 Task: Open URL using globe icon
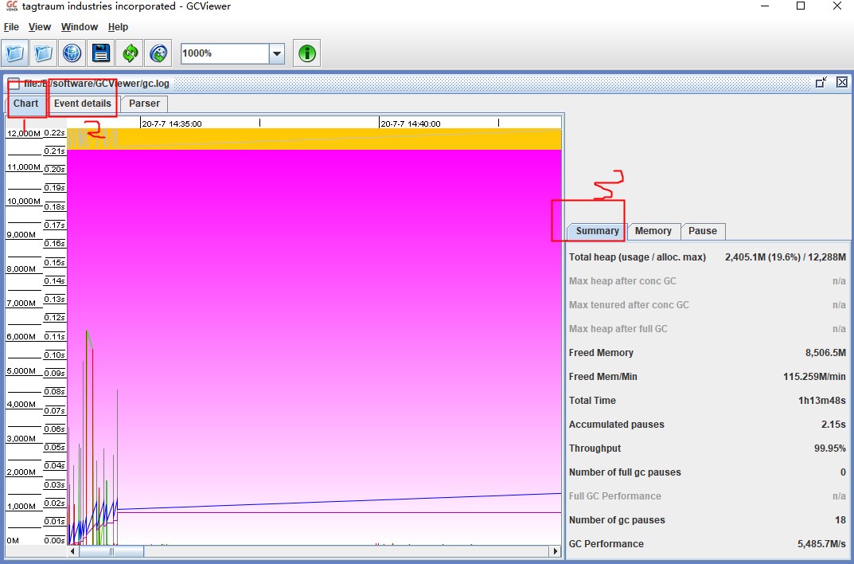72,53
